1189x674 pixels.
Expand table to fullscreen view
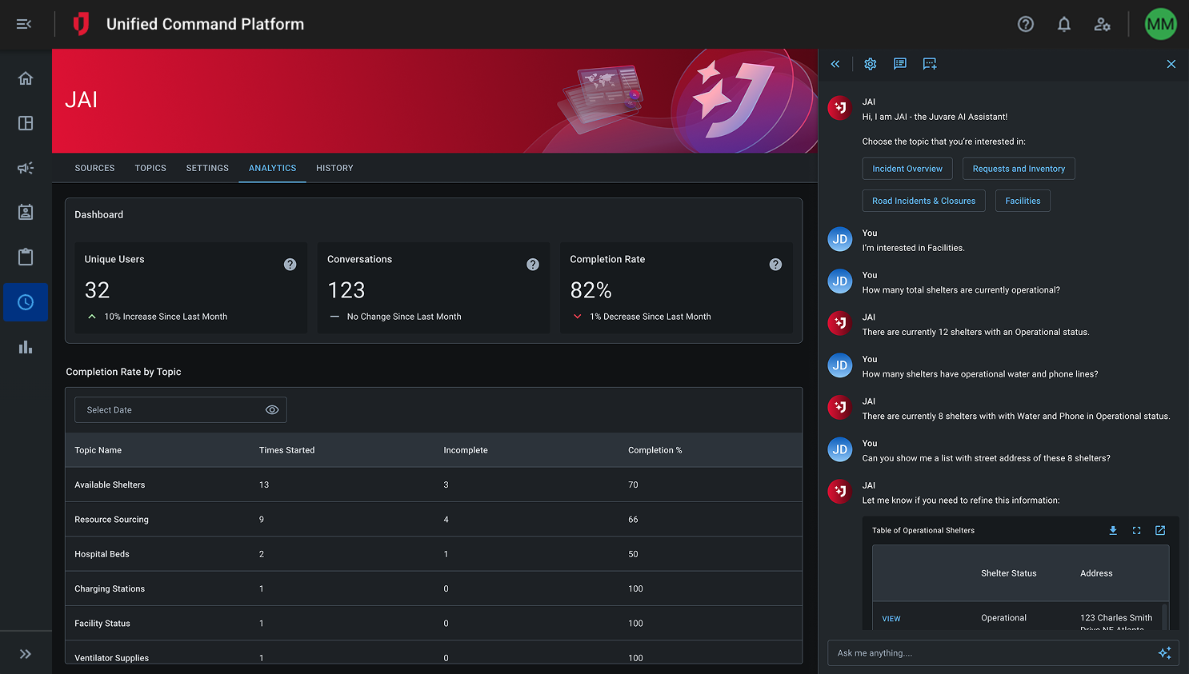click(x=1136, y=531)
